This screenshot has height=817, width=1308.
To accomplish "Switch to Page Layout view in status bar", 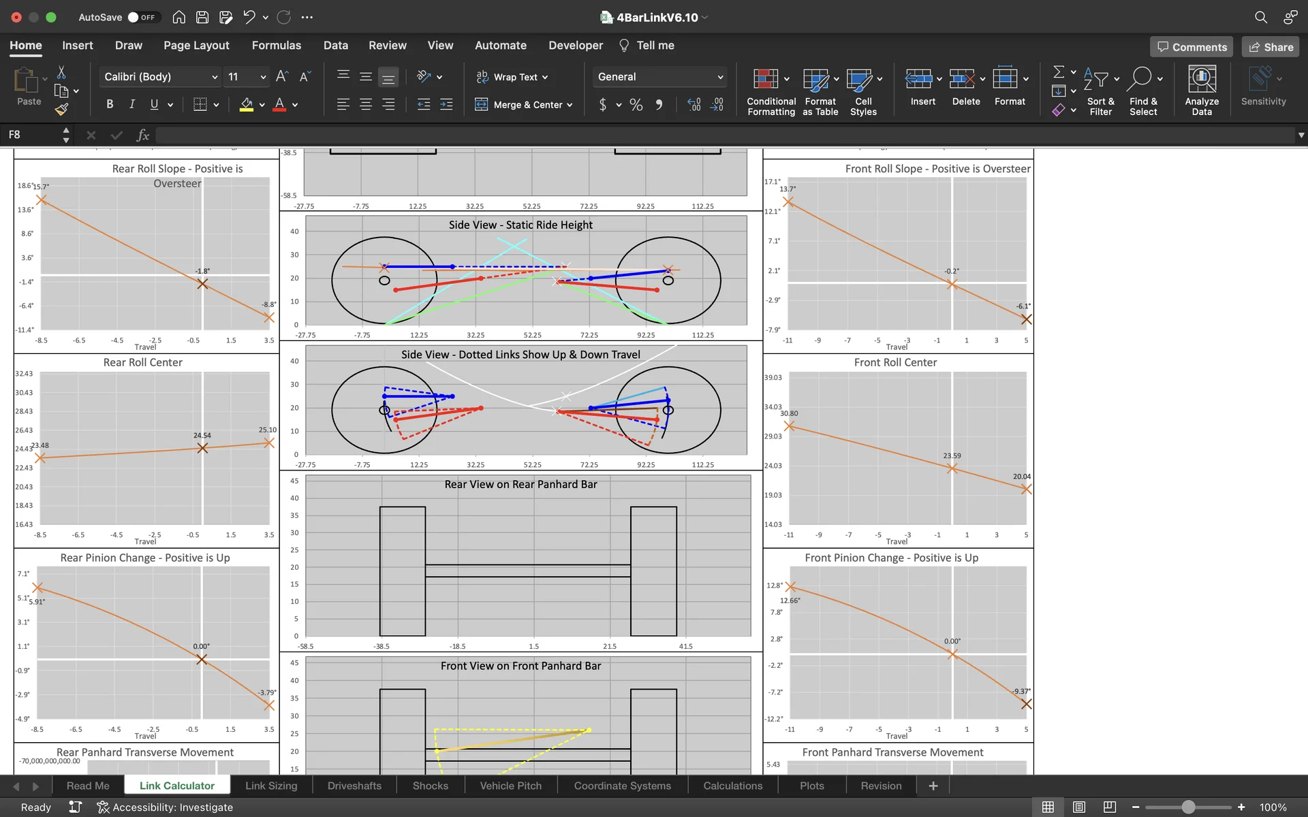I will (1079, 807).
